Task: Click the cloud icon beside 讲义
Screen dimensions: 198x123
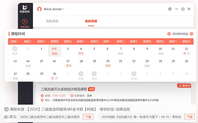Action: [x=6, y=117]
